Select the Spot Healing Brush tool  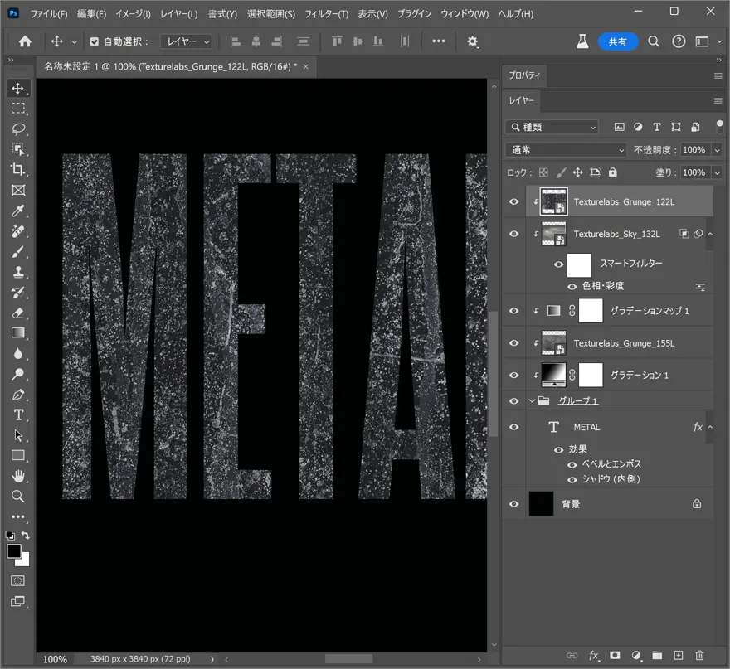[18, 231]
